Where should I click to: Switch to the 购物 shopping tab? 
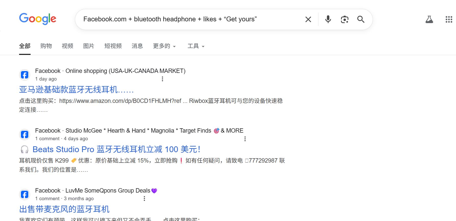(46, 46)
